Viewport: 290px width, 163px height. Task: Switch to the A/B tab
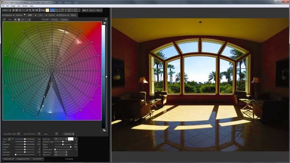30,15
